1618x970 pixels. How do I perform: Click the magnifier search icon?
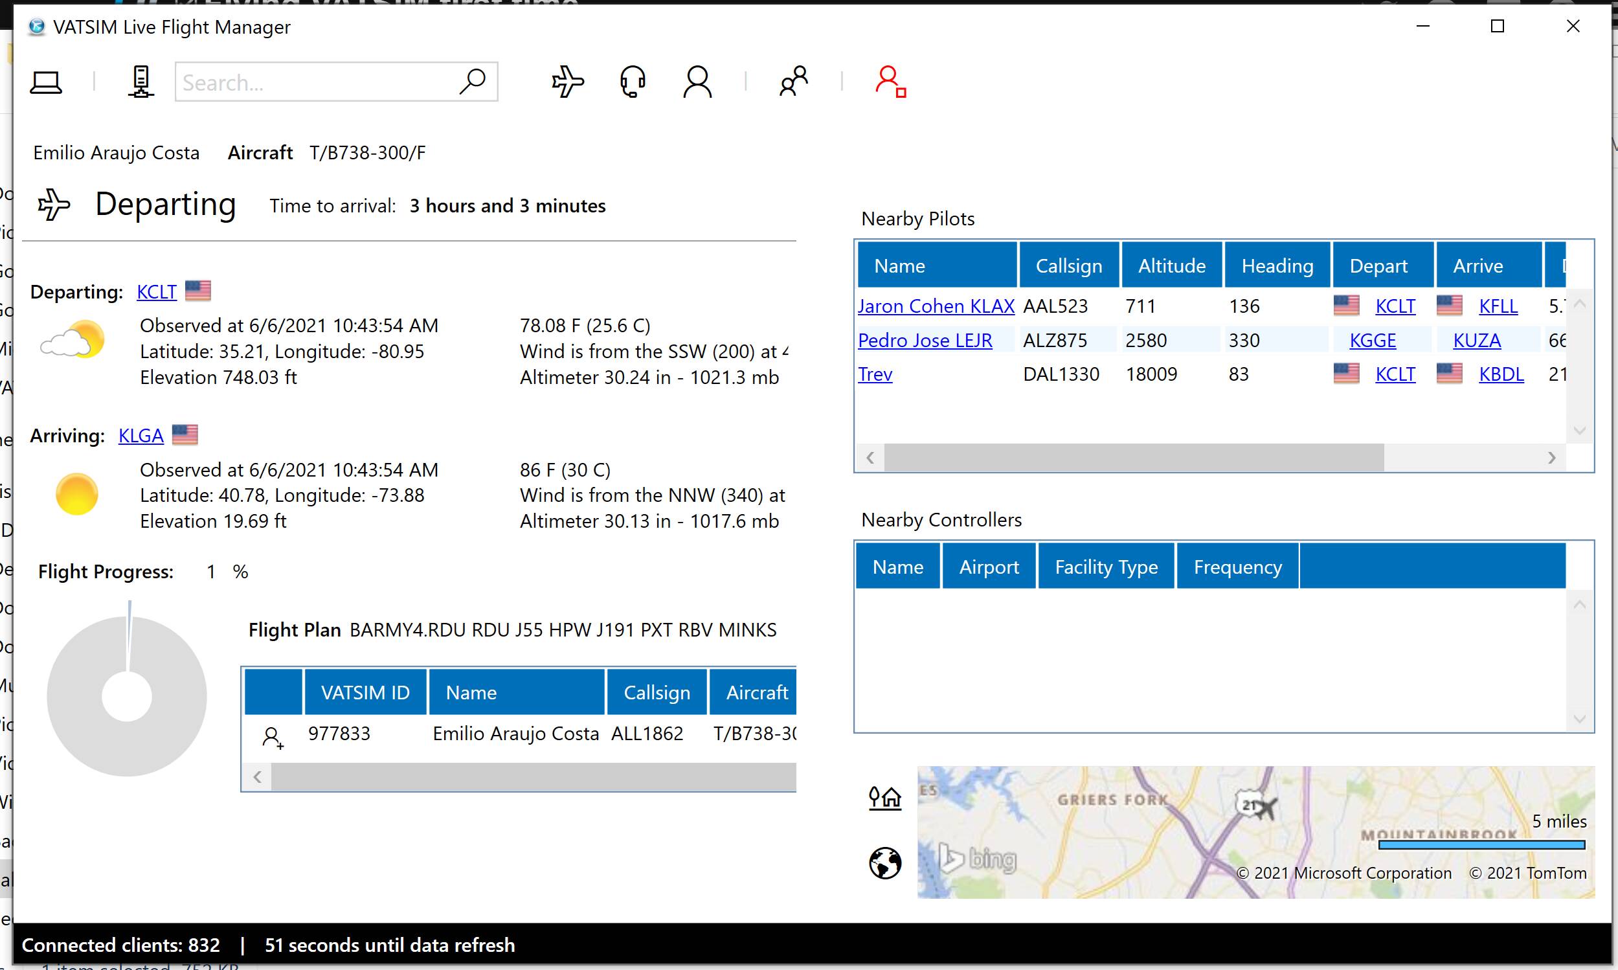click(x=472, y=82)
